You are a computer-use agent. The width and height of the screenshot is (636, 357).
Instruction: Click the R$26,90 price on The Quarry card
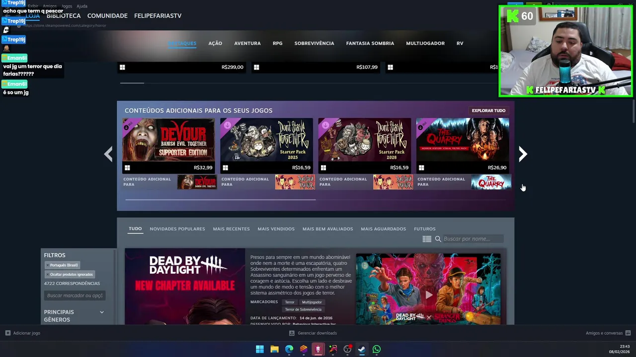[497, 168]
